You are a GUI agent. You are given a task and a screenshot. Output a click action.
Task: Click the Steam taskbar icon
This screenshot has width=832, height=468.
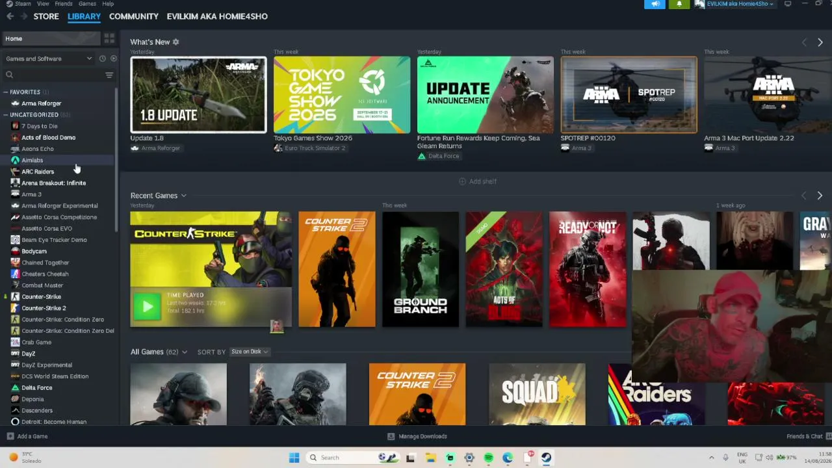[546, 458]
